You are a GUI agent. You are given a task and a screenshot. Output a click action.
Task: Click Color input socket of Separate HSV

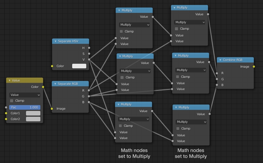click(x=52, y=66)
